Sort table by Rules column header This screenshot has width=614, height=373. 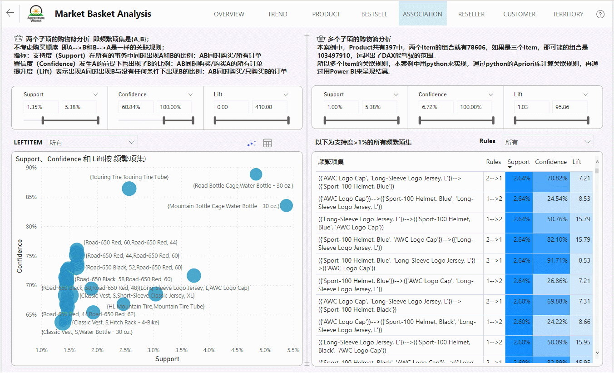[x=494, y=162]
